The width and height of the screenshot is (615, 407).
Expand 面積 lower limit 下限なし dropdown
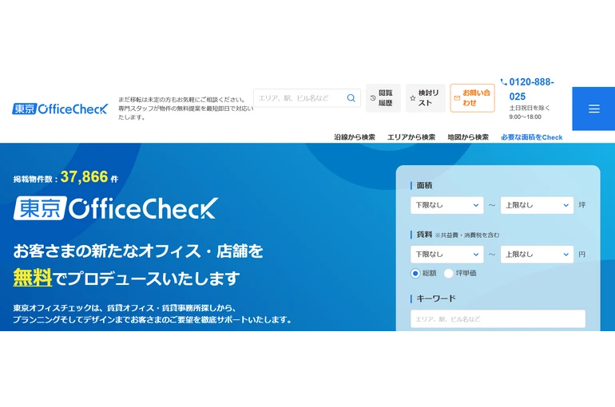(x=446, y=205)
